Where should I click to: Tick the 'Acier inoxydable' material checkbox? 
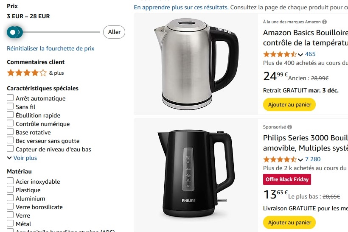click(x=11, y=181)
